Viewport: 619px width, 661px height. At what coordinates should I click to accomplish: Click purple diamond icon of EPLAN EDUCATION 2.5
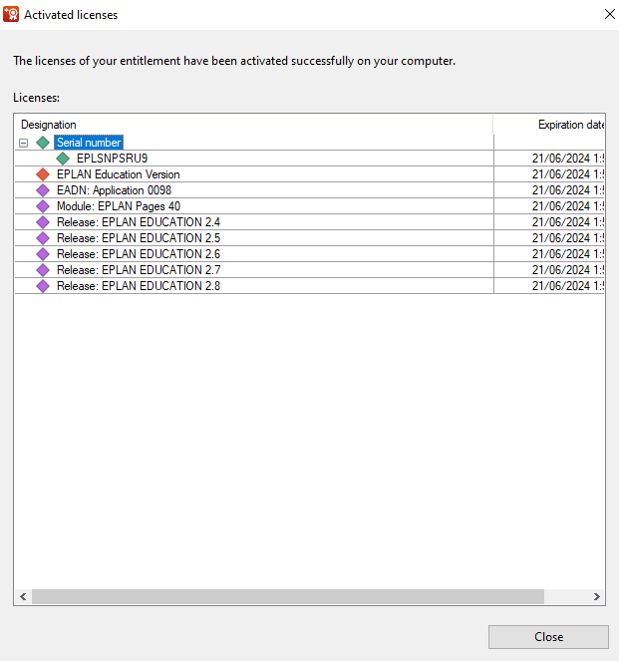(43, 238)
